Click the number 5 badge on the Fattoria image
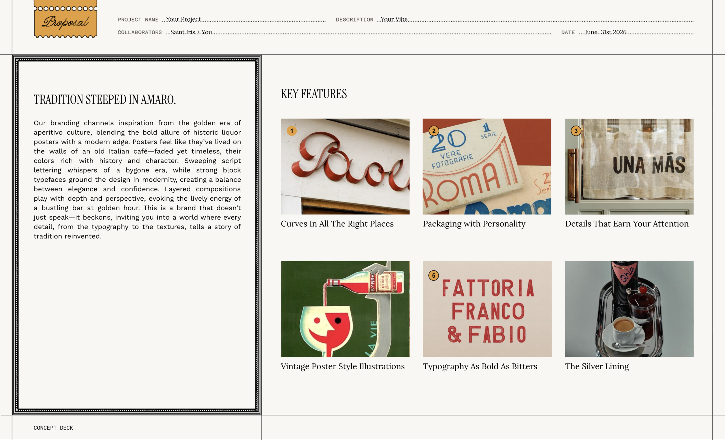 433,275
